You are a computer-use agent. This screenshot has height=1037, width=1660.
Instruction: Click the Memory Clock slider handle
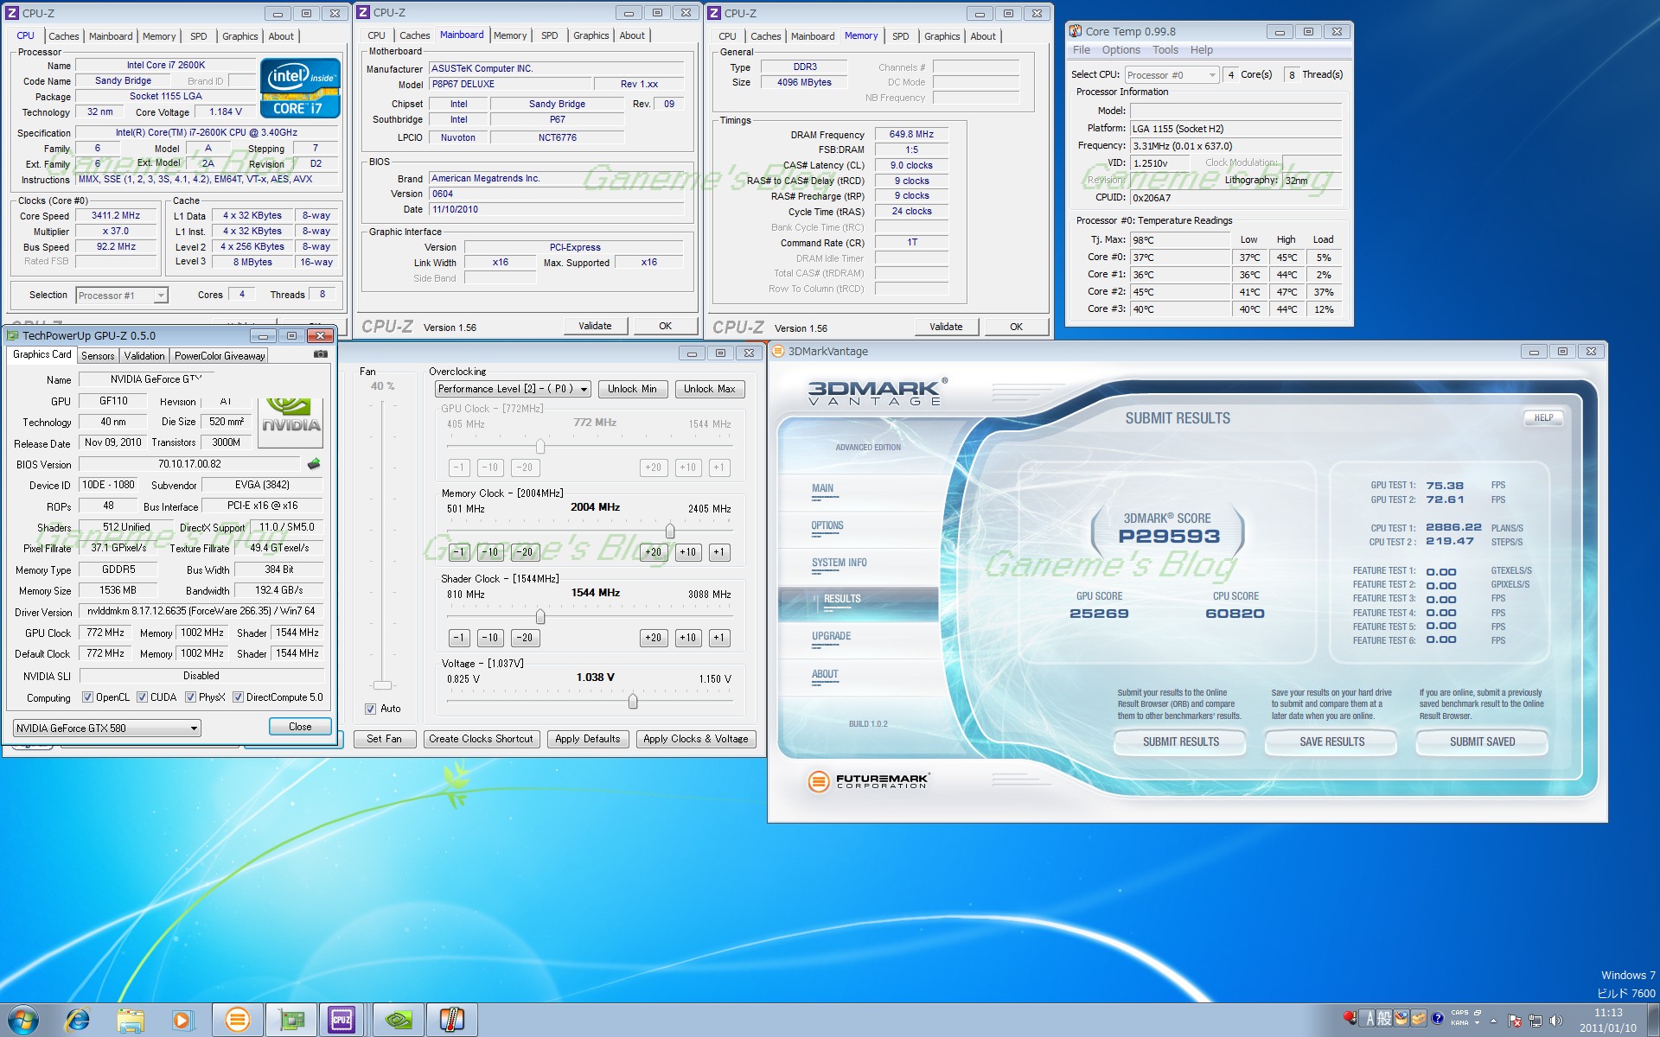670,531
